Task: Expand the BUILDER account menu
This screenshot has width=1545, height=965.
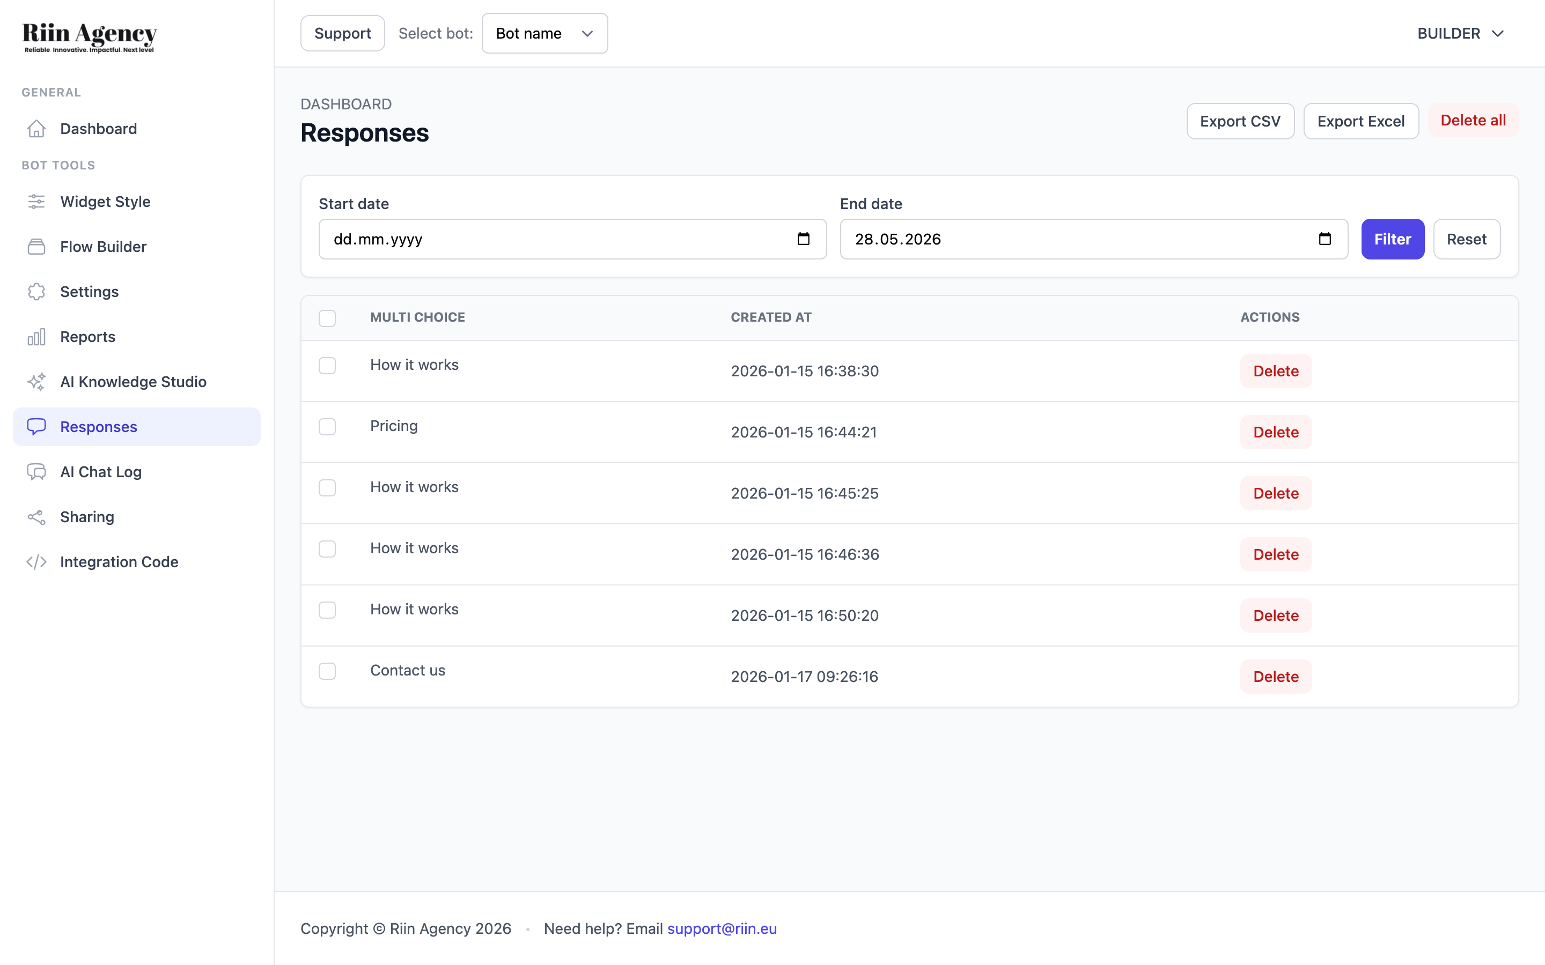Action: (1461, 33)
